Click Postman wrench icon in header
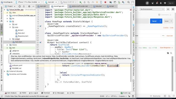 coord(157,3)
